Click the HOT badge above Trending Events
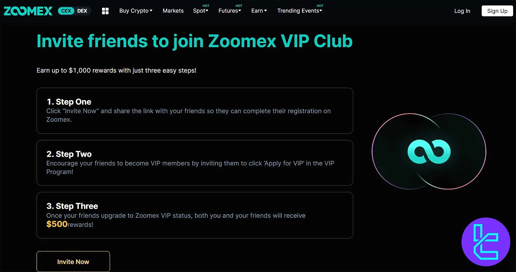 click(320, 5)
